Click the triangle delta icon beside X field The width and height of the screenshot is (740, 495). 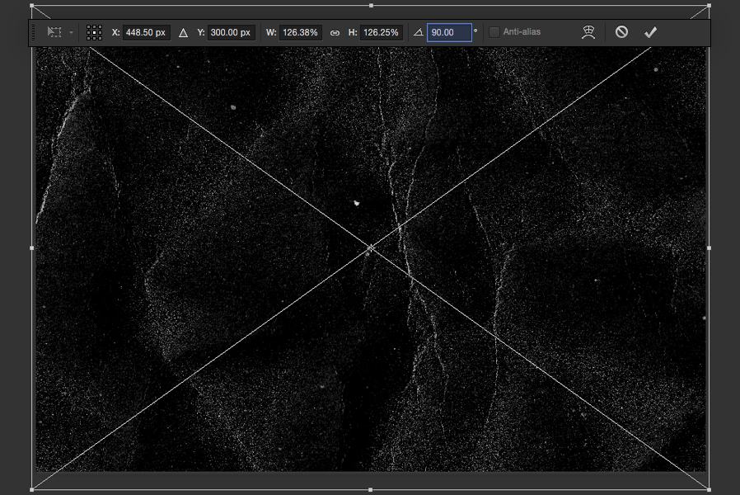tap(183, 31)
